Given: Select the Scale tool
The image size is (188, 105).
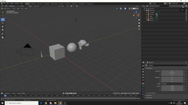Looking at the screenshot, I should (3, 27).
